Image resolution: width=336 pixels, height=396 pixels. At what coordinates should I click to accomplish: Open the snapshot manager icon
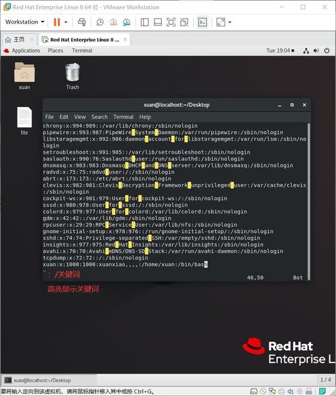click(126, 22)
